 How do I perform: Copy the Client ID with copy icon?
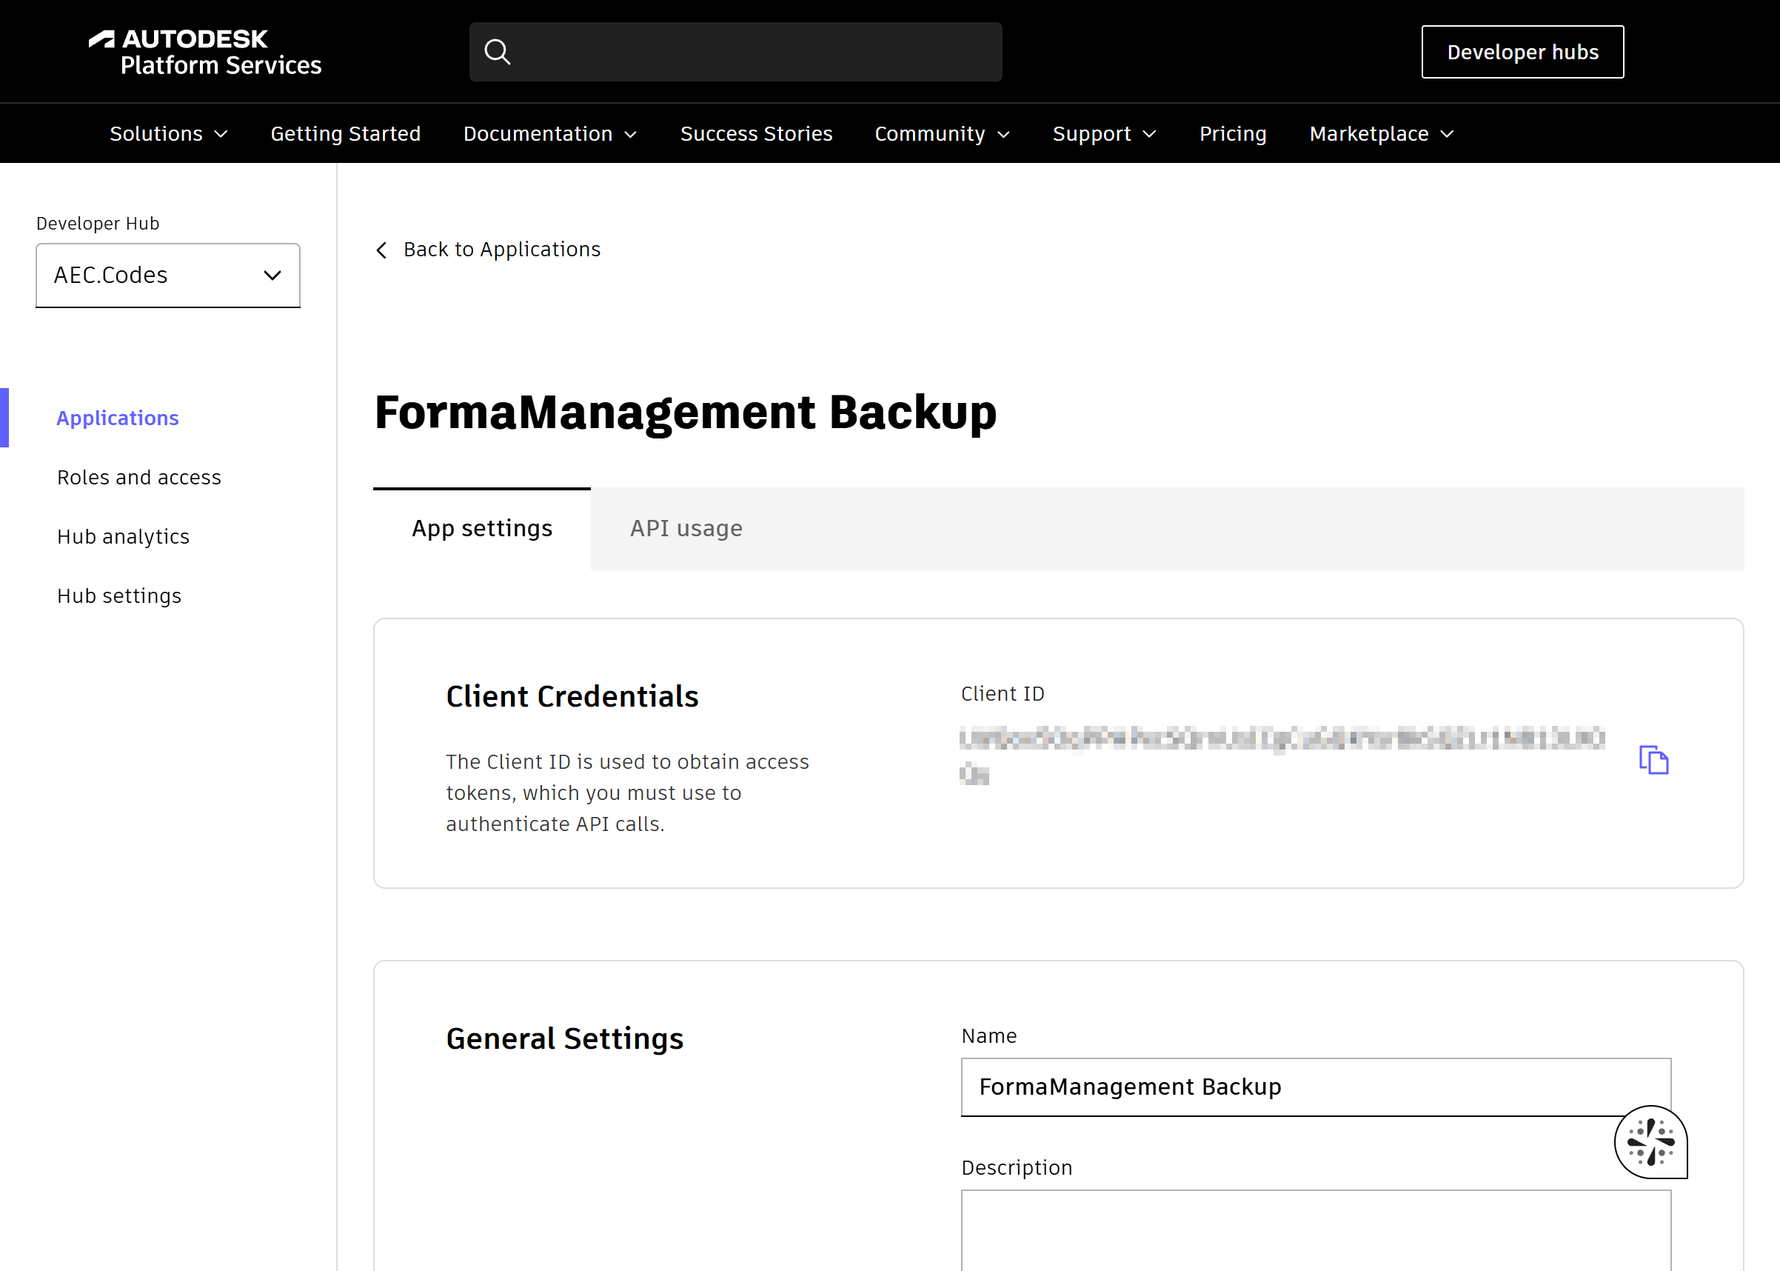pos(1653,759)
